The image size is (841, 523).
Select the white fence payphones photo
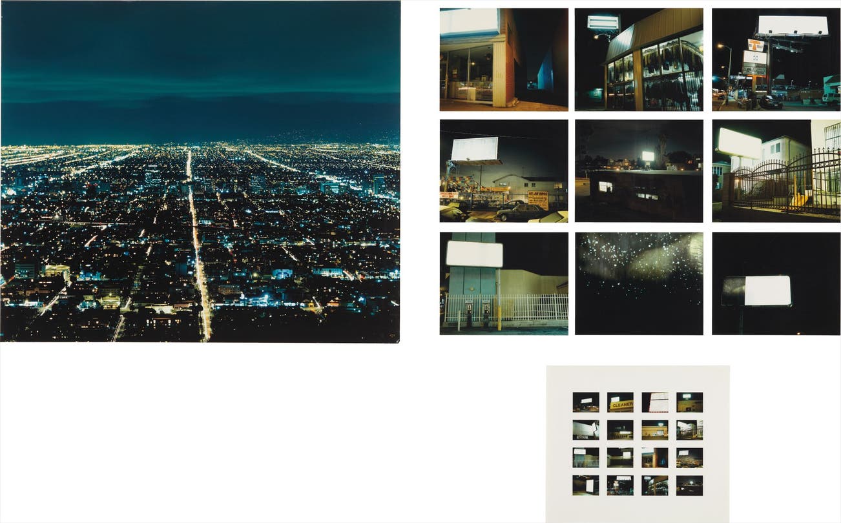coord(504,283)
